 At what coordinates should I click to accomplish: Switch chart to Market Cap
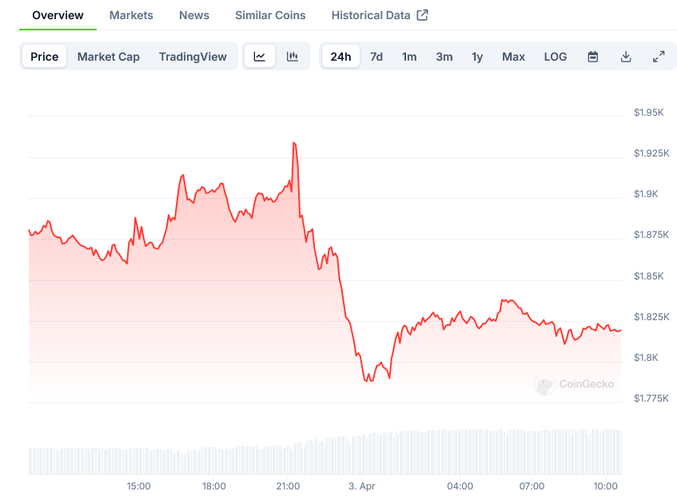pyautogui.click(x=109, y=57)
